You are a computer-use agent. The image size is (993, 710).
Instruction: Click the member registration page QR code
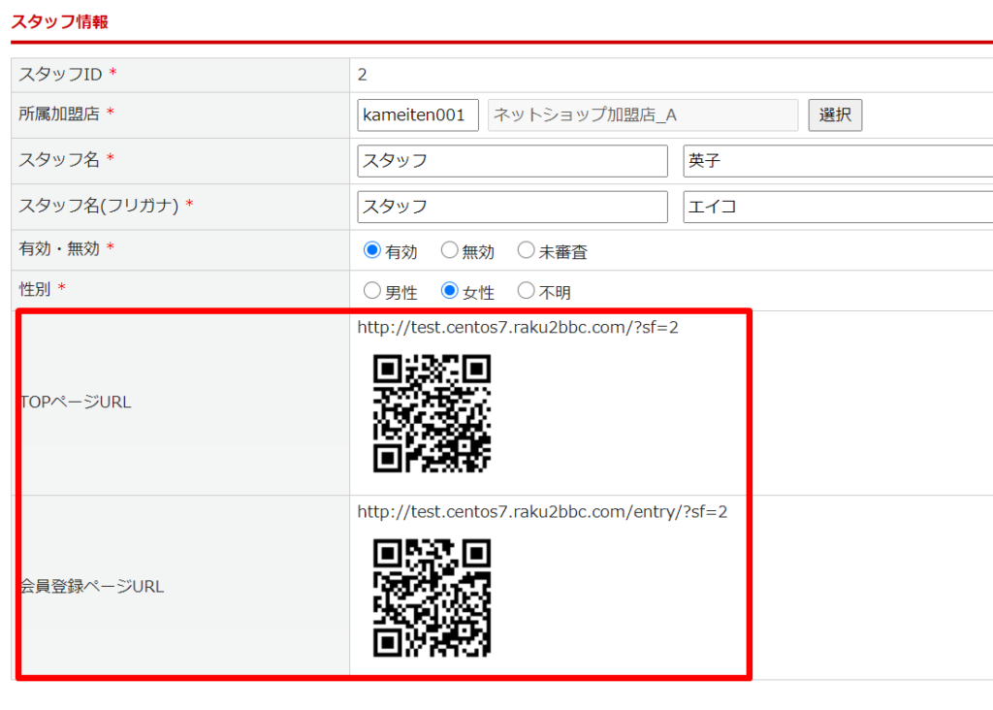pos(432,597)
